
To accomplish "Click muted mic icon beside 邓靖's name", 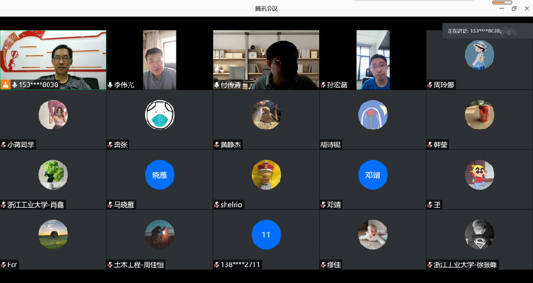I will click(x=323, y=205).
